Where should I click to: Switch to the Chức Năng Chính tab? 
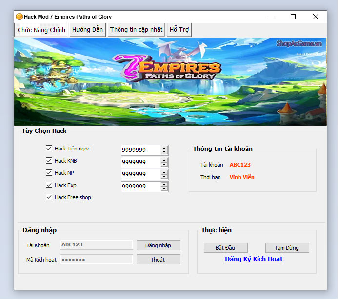[41, 30]
